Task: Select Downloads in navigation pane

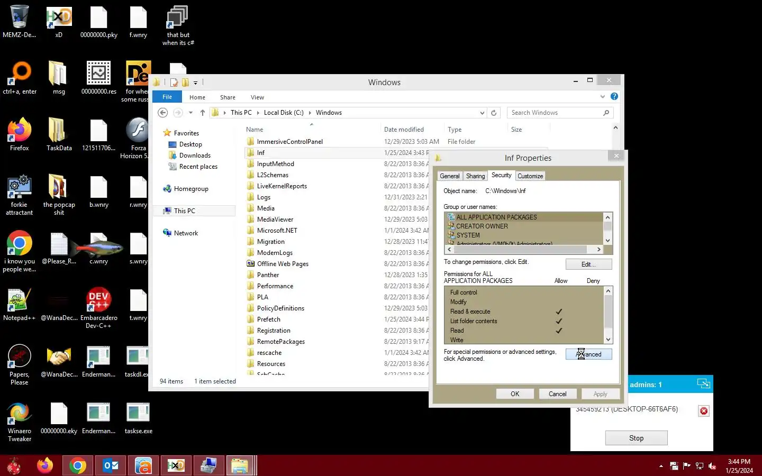Action: 195,155
